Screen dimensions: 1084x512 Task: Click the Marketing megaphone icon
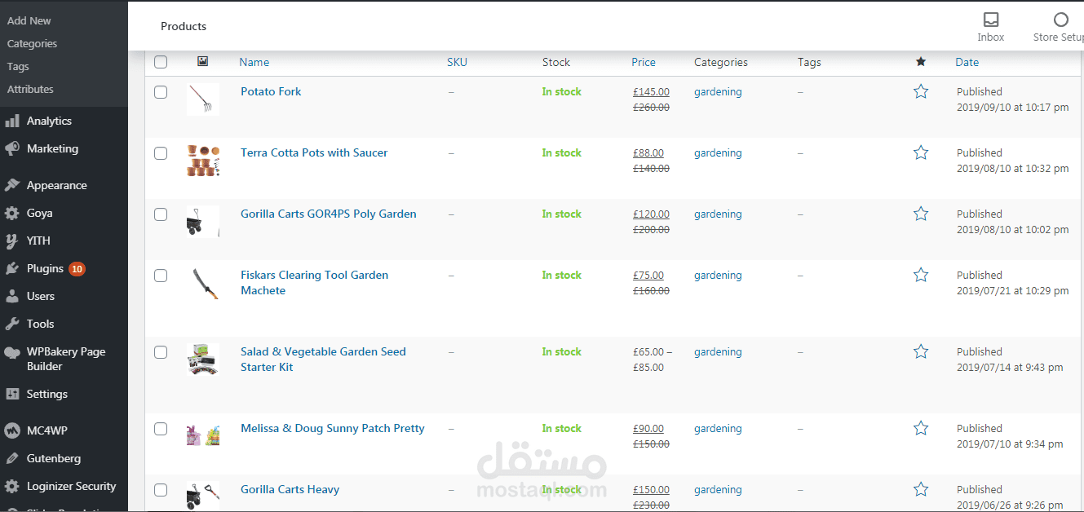[x=12, y=148]
